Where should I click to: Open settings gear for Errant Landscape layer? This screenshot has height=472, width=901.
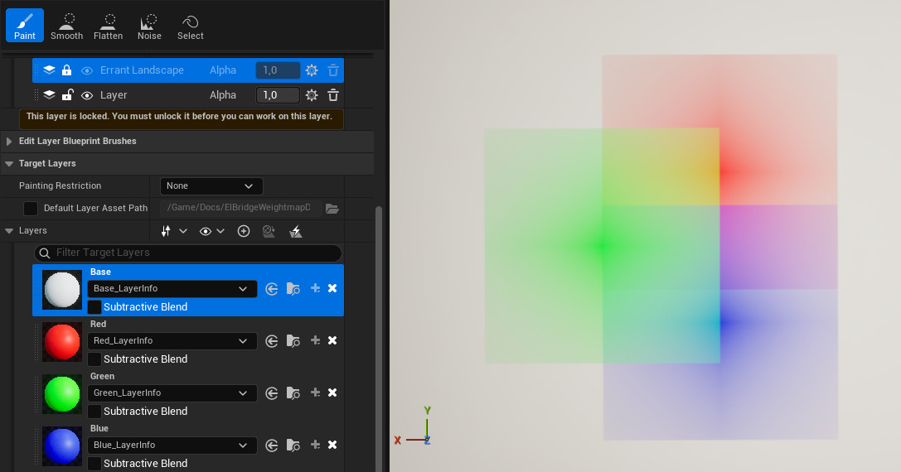pos(312,70)
